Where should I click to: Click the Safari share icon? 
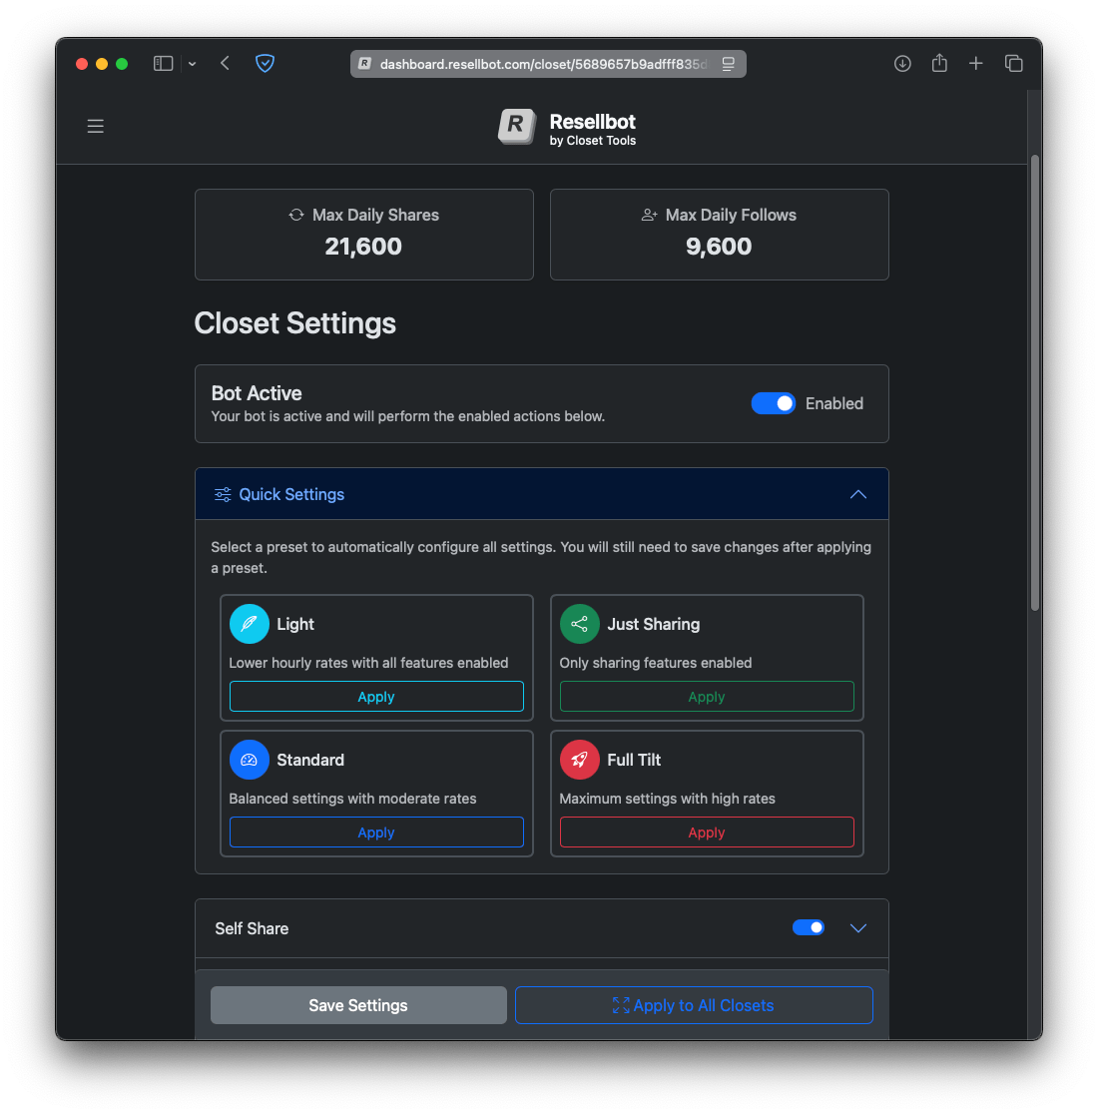click(x=939, y=63)
